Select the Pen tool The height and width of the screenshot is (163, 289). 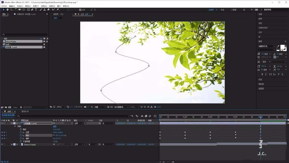click(32, 10)
